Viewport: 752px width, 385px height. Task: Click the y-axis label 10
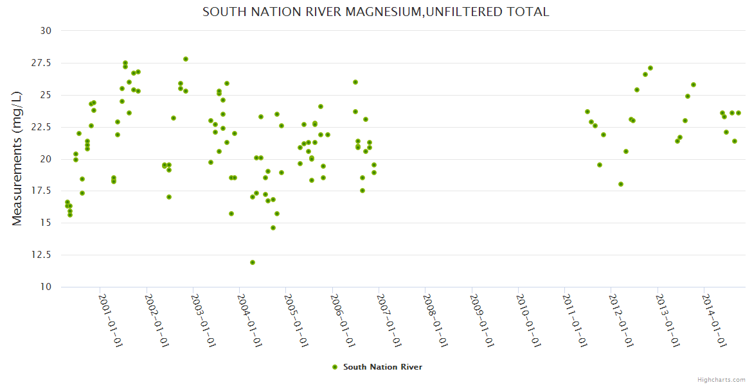point(46,287)
